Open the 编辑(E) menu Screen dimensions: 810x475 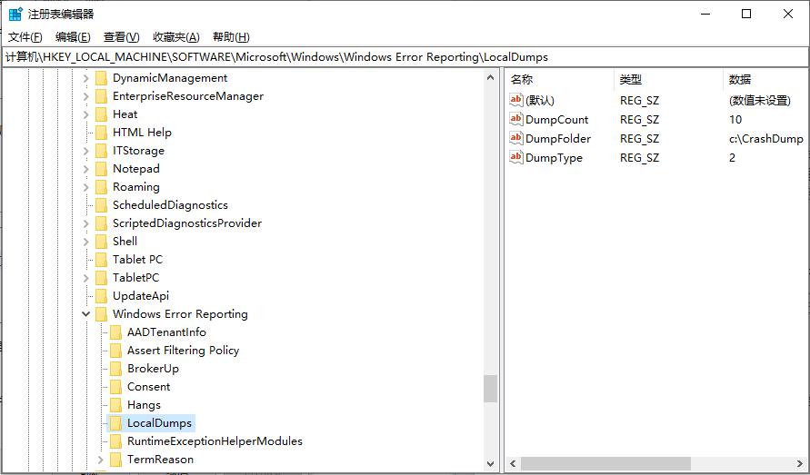[73, 37]
